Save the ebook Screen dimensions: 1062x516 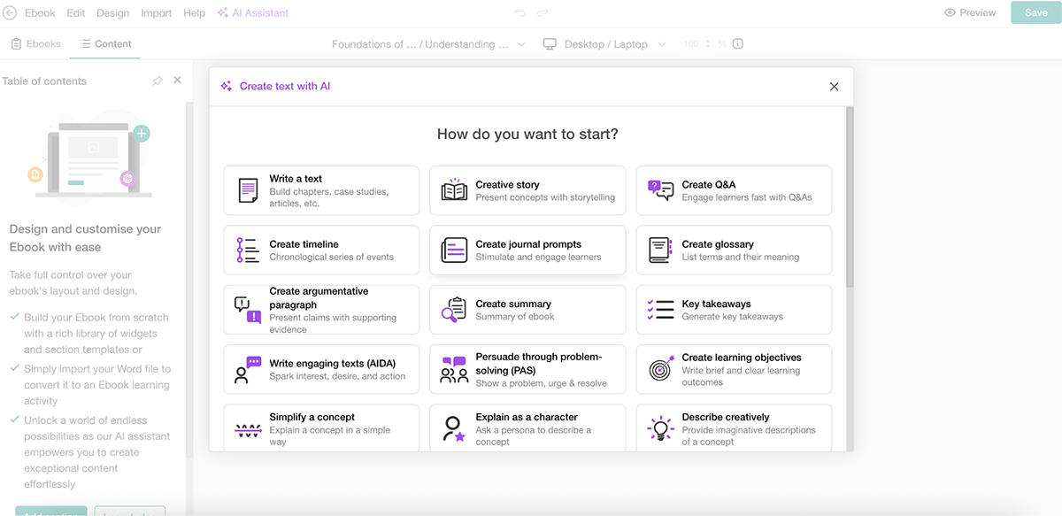pos(1035,12)
